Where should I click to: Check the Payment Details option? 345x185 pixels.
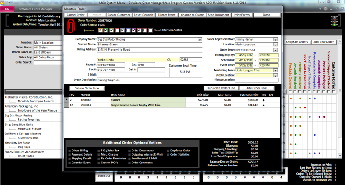click(x=69, y=155)
